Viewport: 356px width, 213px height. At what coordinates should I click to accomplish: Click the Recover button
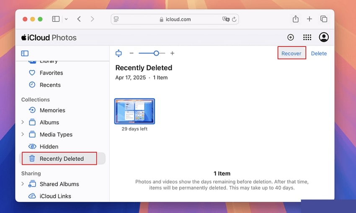coord(292,53)
